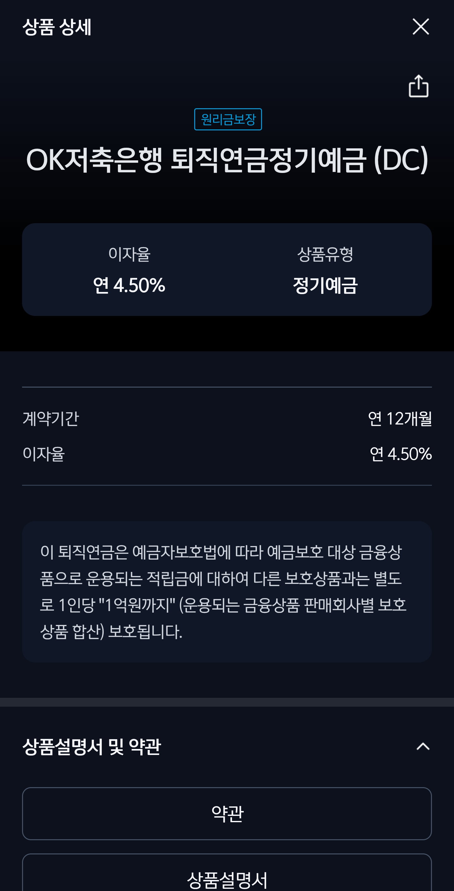Select 연 4.50% in the details list
454x891 pixels.
401,454
